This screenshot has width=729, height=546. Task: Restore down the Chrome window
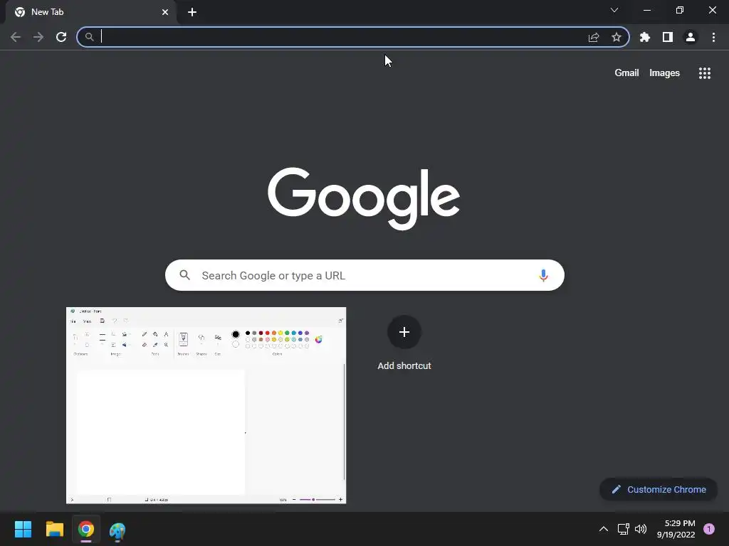pyautogui.click(x=680, y=10)
